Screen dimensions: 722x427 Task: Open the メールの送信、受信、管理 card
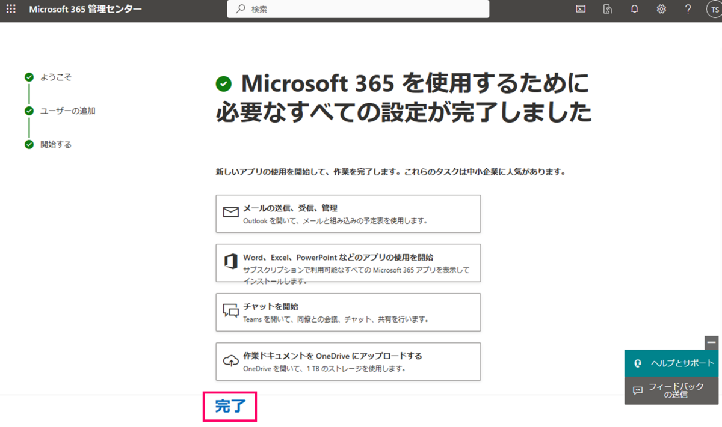coord(348,214)
